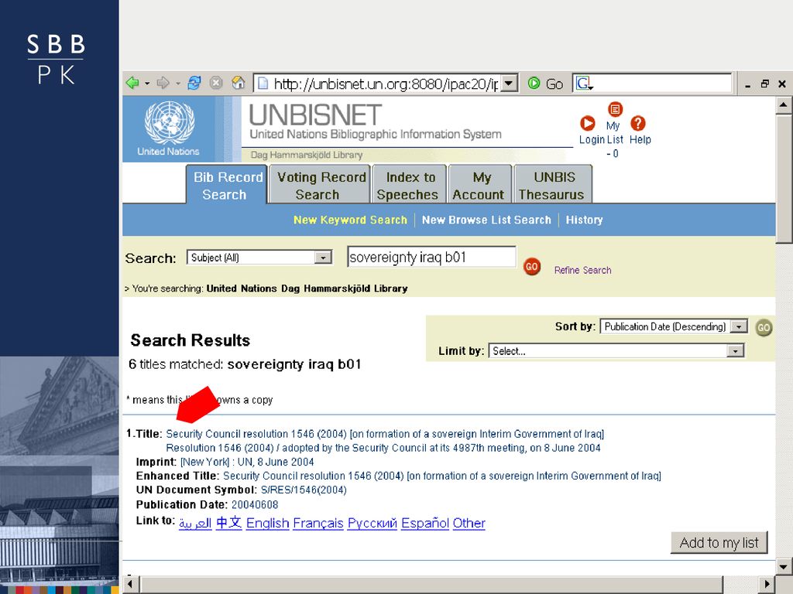The image size is (793, 594).
Task: Open the Français document link
Action: point(318,524)
